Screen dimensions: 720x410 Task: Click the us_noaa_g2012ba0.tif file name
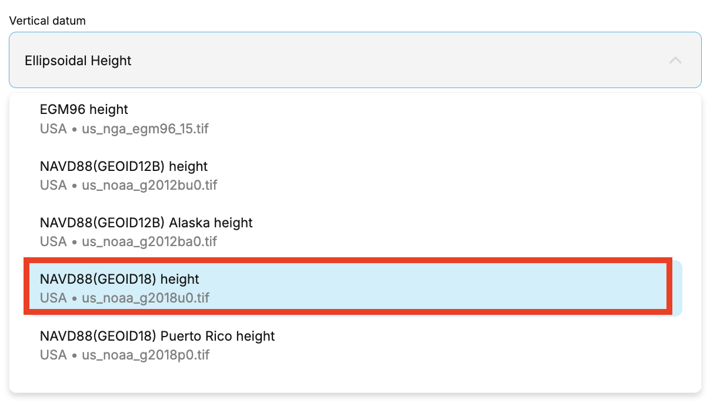pos(149,241)
